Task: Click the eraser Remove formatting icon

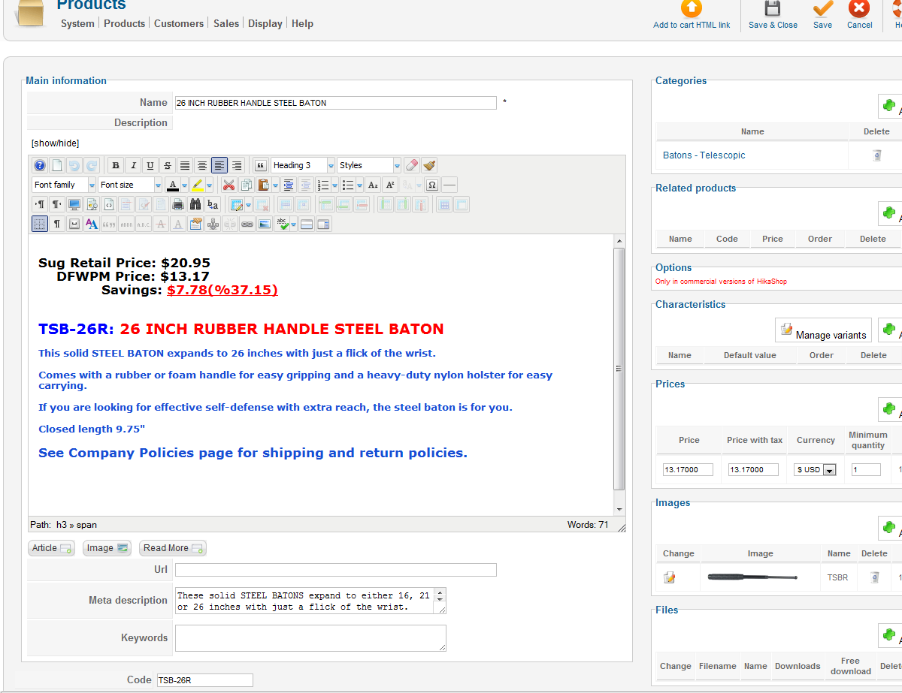Action: [411, 165]
